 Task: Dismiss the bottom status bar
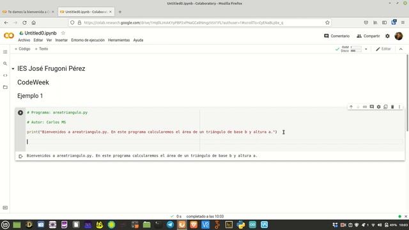pos(406,217)
